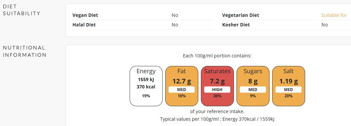Click the Vegetarian Diet 'Suitable for' text
351x126 pixels.
[x=334, y=15]
